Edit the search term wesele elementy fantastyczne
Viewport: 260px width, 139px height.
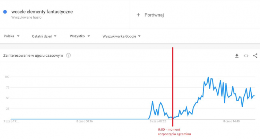click(42, 12)
